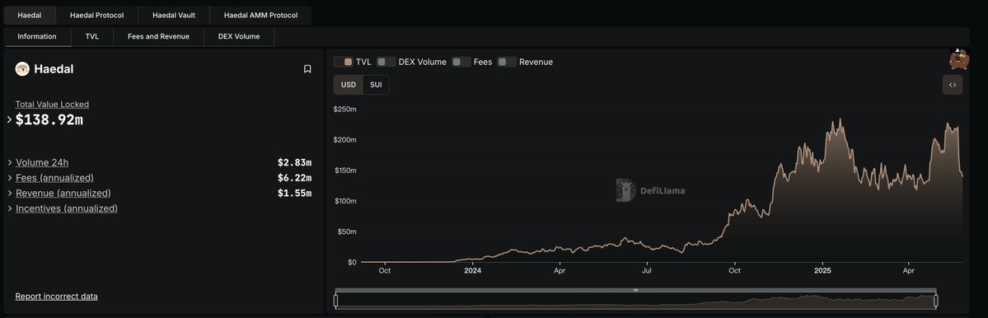988x318 pixels.
Task: Click the DefiLlama watermark logo in chart
Action: coord(650,190)
